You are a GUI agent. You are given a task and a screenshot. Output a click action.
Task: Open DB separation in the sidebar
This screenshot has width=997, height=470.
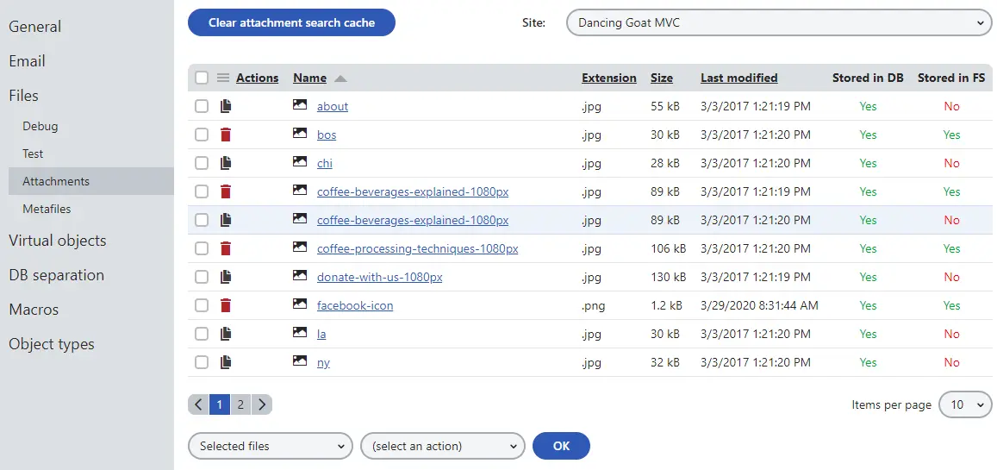pos(57,275)
